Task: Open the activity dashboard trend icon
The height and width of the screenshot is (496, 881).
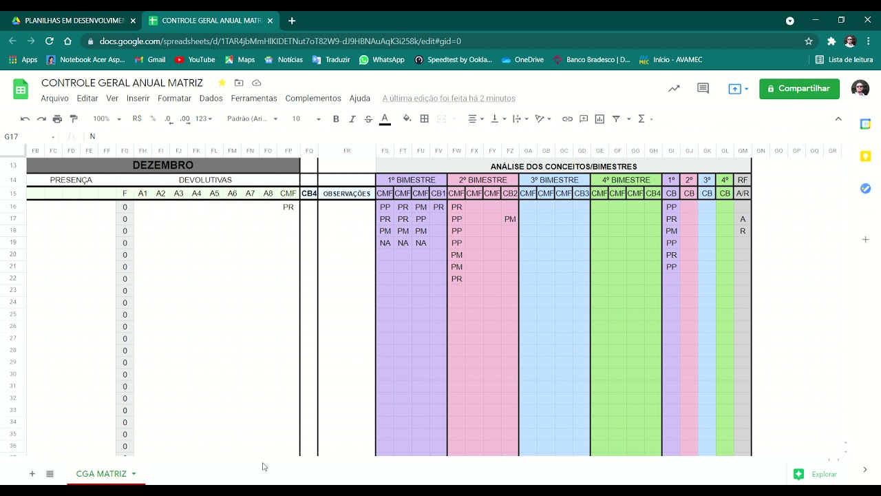Action: [x=674, y=88]
